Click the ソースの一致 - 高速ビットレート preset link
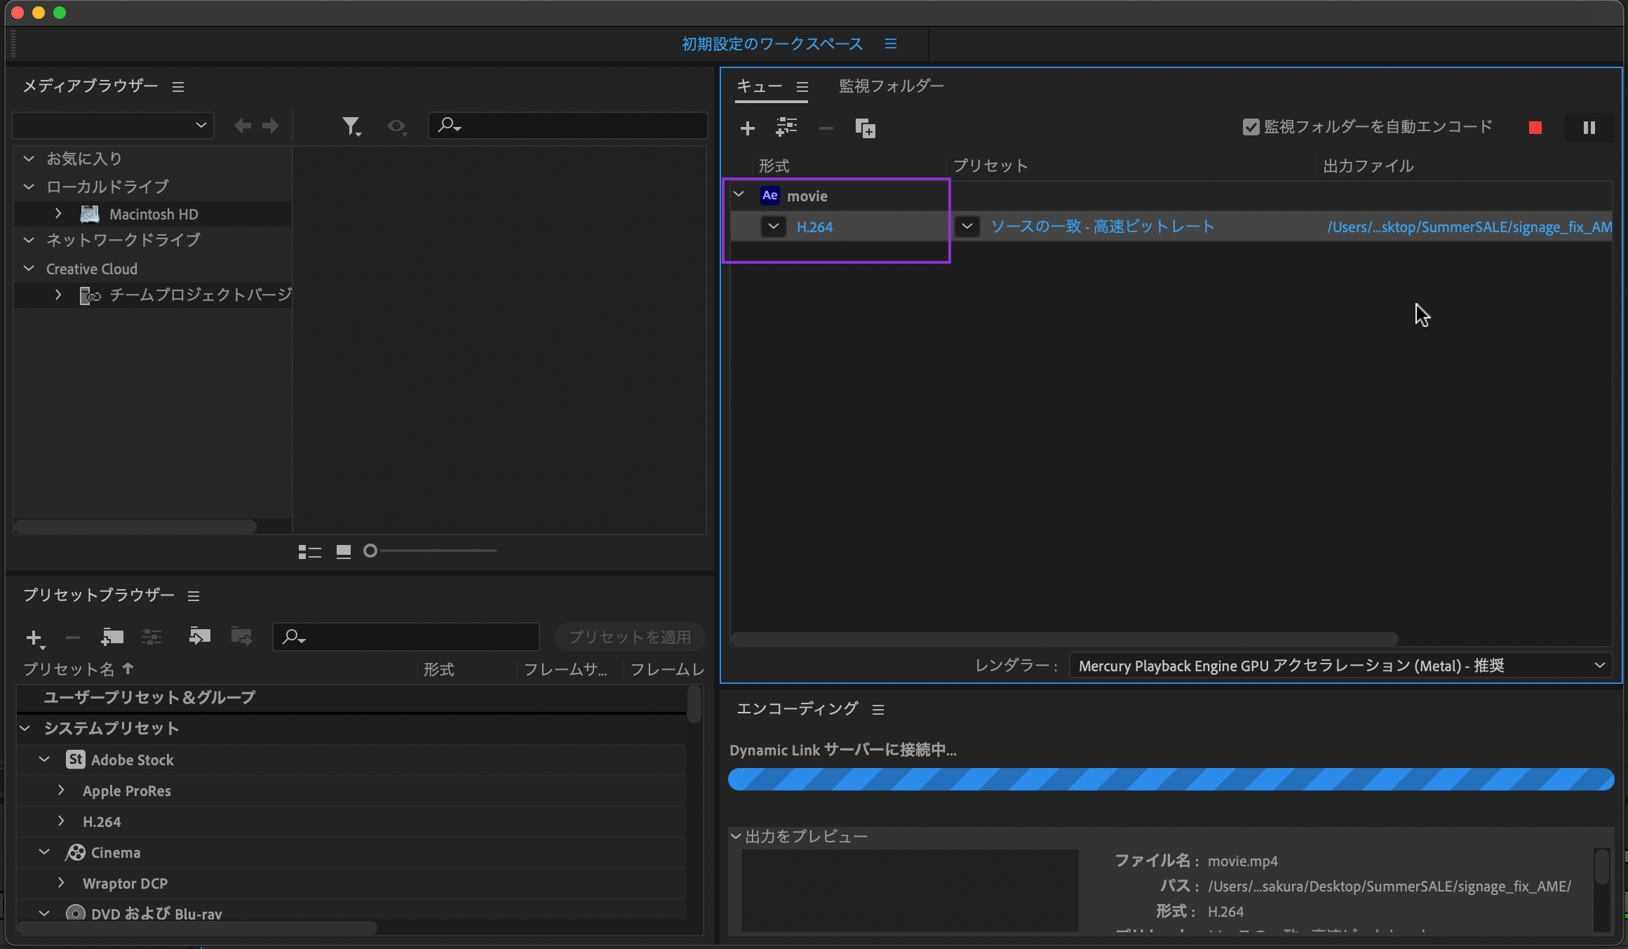The width and height of the screenshot is (1628, 949). coord(1102,227)
